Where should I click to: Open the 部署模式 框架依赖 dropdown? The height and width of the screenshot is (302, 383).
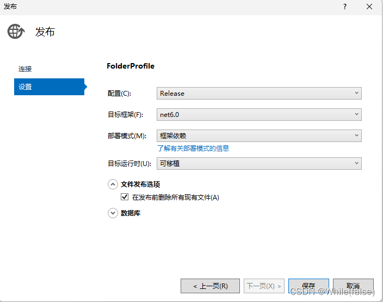tap(259, 135)
